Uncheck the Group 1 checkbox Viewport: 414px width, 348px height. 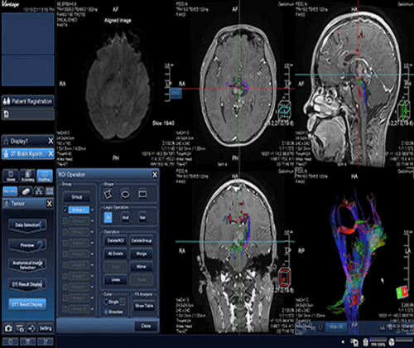click(65, 210)
